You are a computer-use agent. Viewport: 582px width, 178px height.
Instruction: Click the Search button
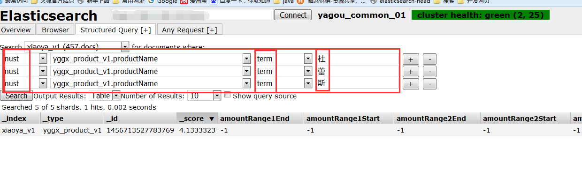click(x=16, y=96)
